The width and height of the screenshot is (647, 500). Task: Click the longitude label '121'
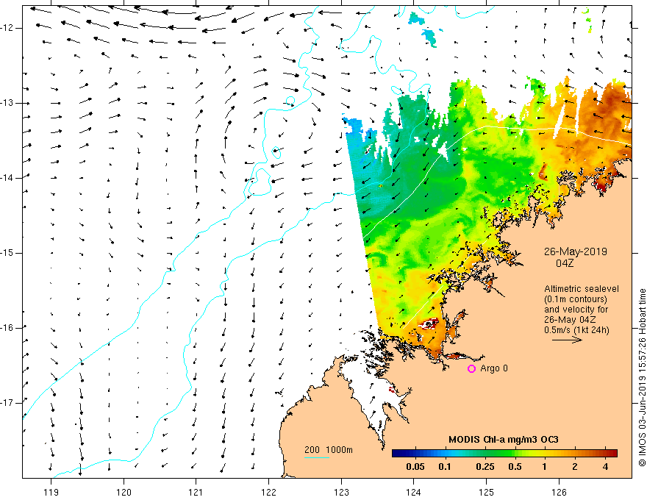pos(196,492)
